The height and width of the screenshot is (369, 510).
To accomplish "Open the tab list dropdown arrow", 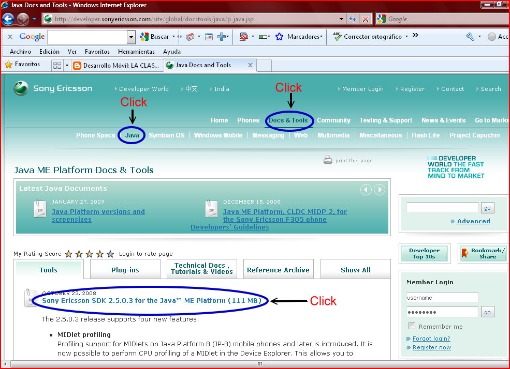I will pyautogui.click(x=67, y=65).
